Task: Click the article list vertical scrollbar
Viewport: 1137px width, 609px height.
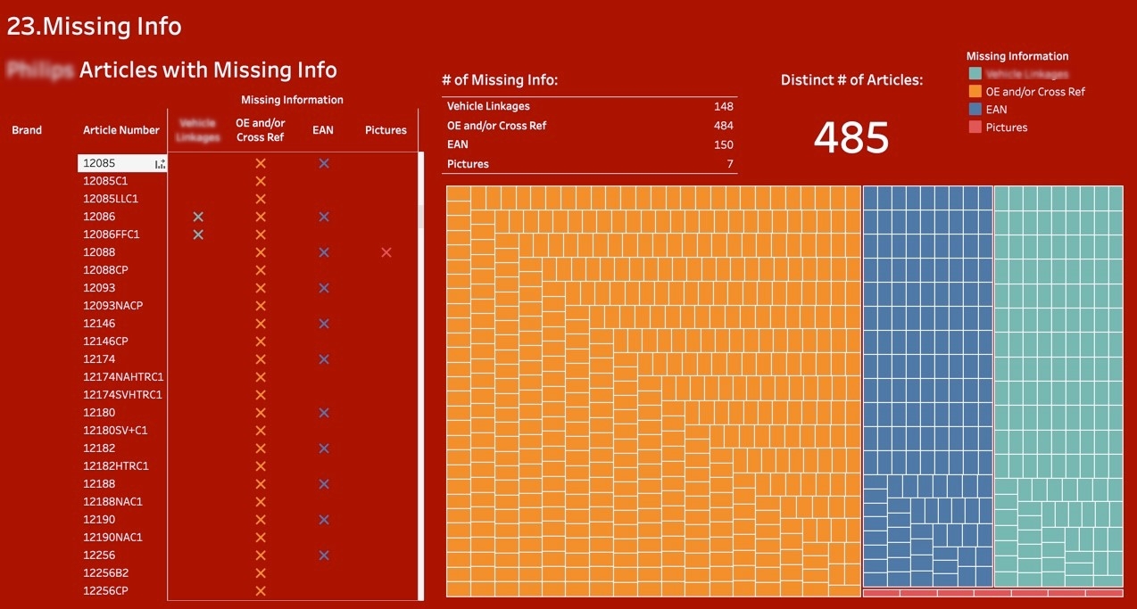Action: coord(421,218)
